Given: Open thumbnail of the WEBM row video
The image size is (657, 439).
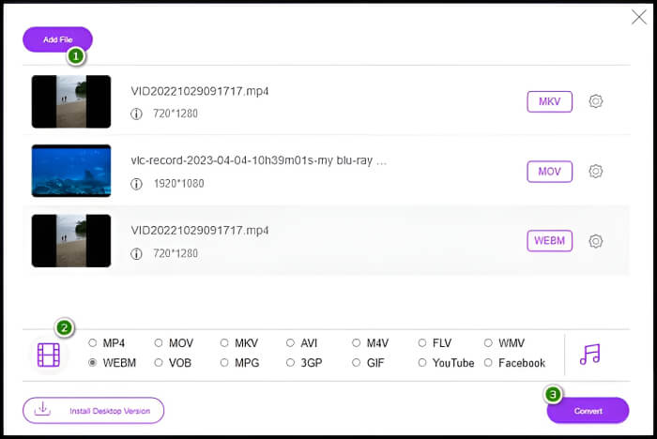Looking at the screenshot, I should pyautogui.click(x=71, y=241).
